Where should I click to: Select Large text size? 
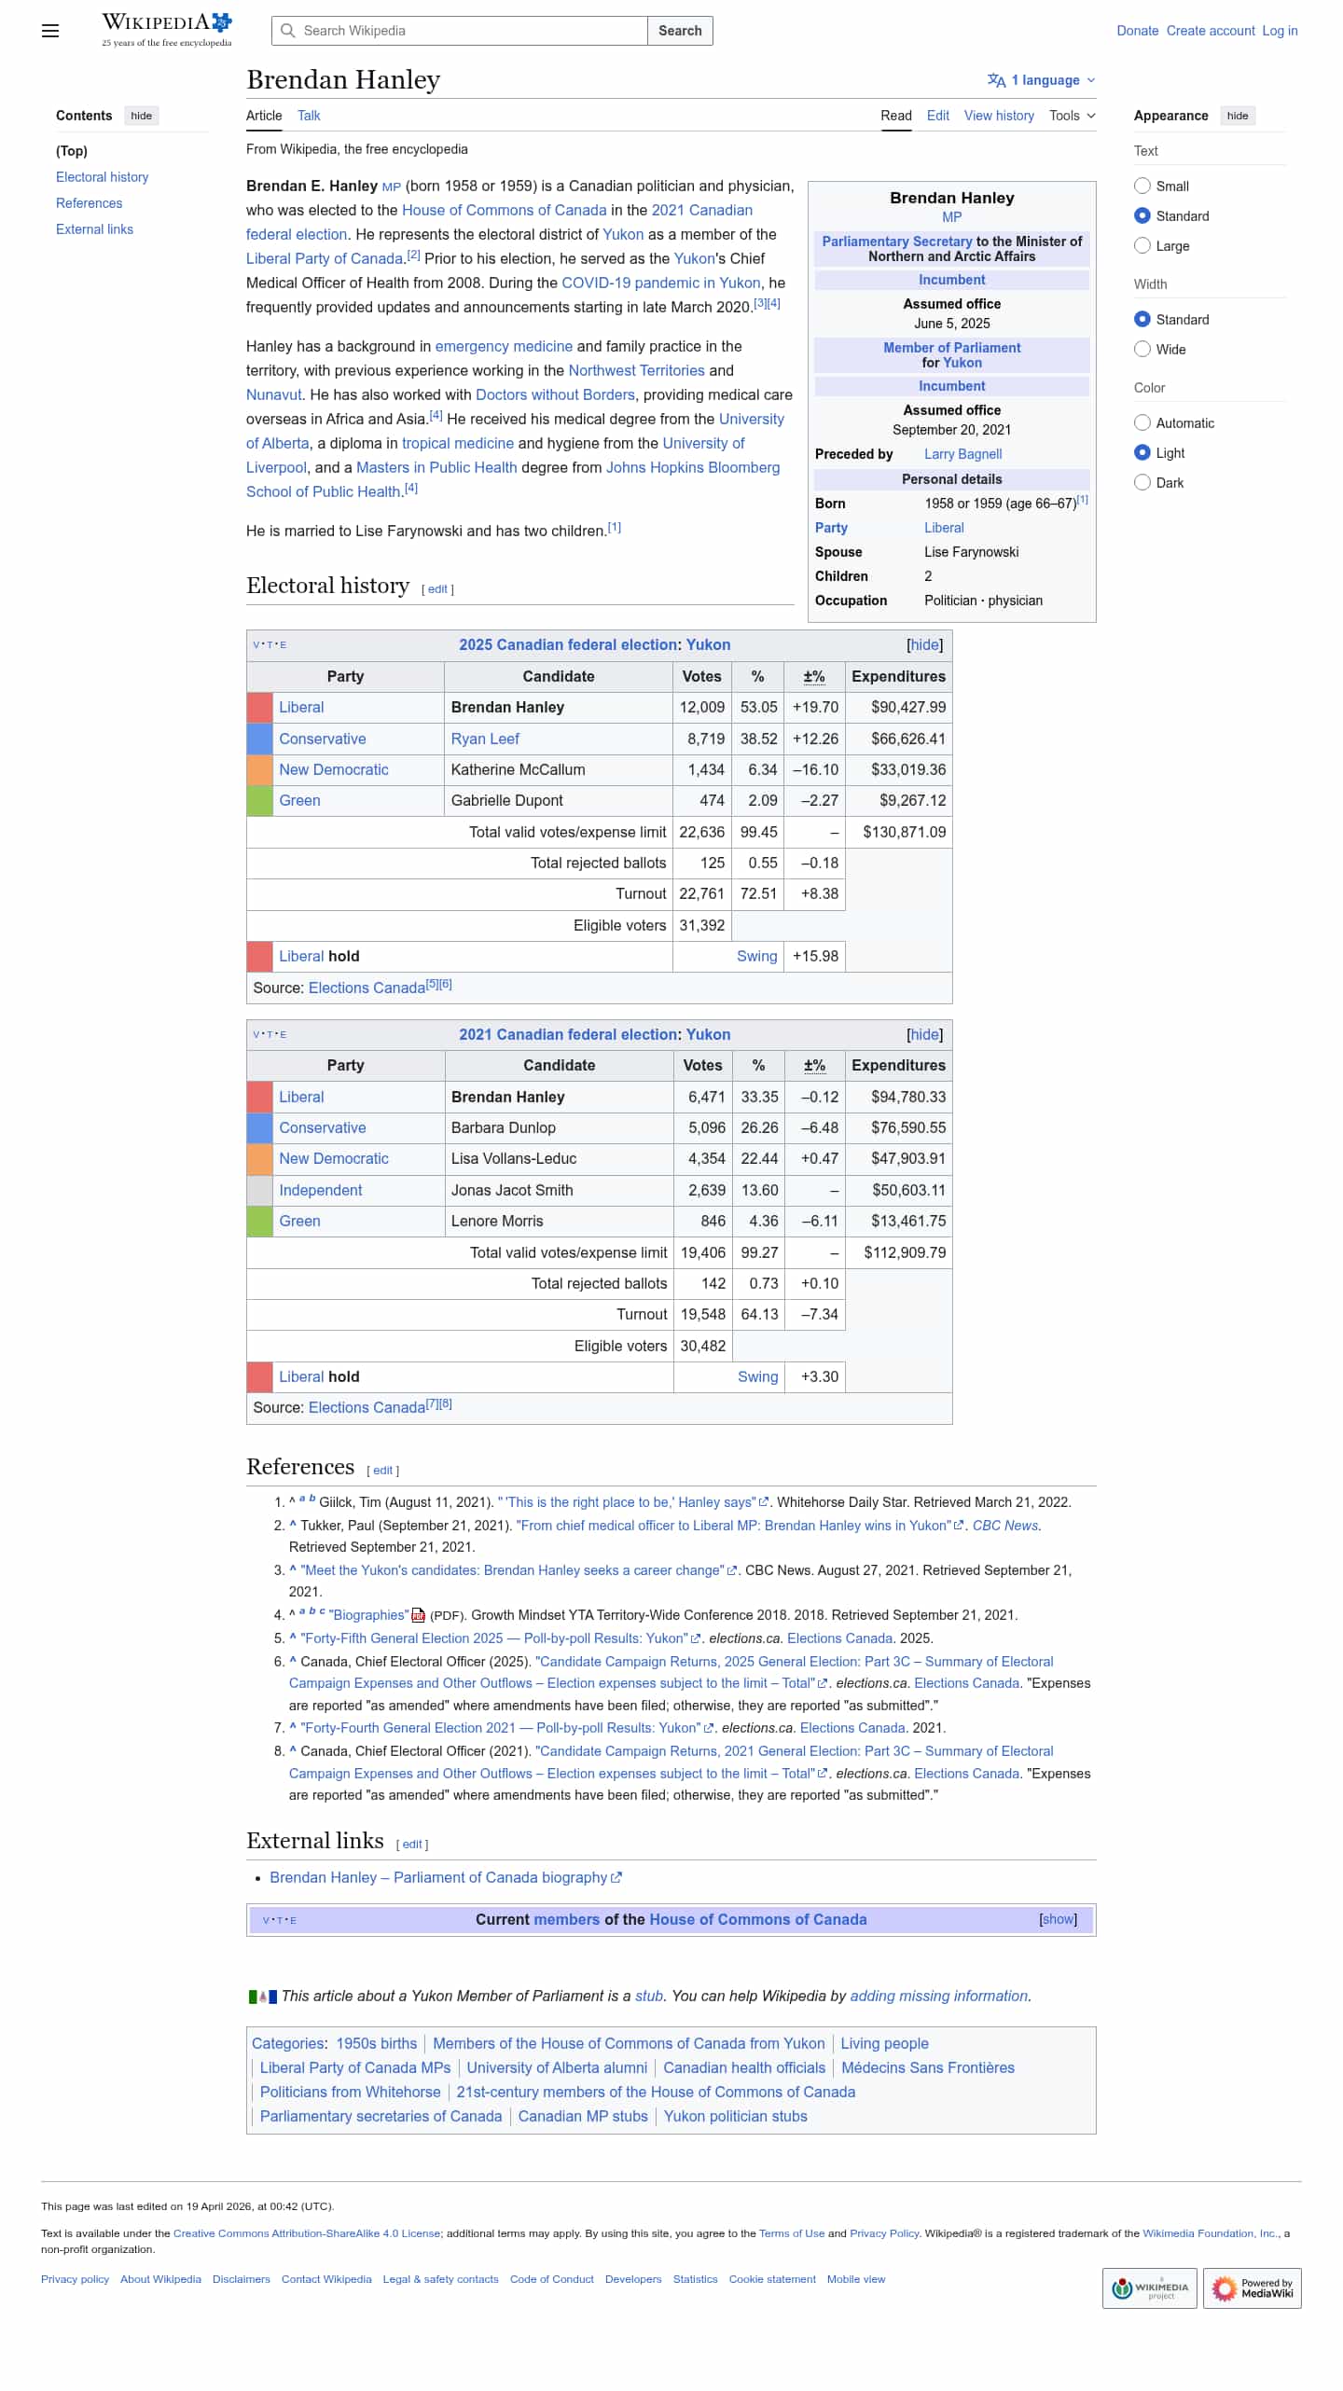pos(1142,245)
